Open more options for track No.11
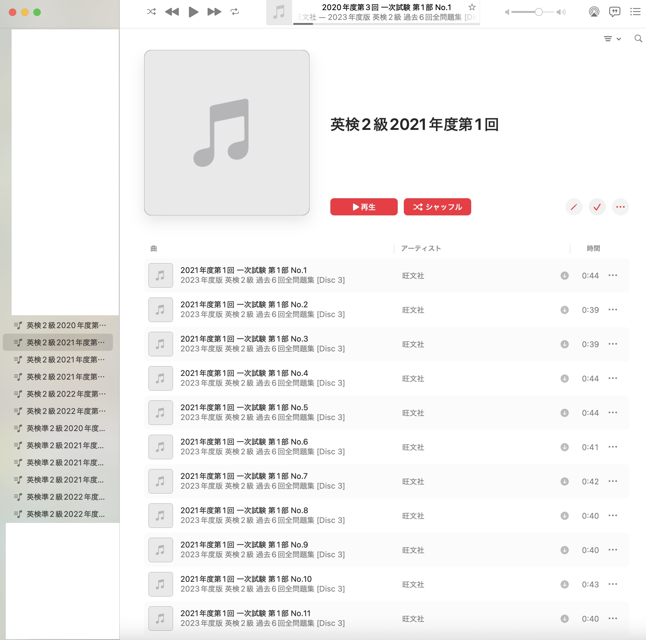The image size is (646, 640). point(613,618)
